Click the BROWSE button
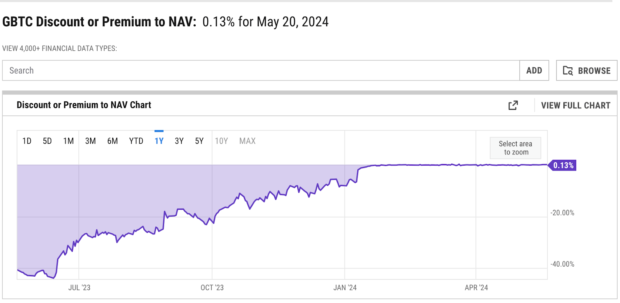 pos(586,70)
